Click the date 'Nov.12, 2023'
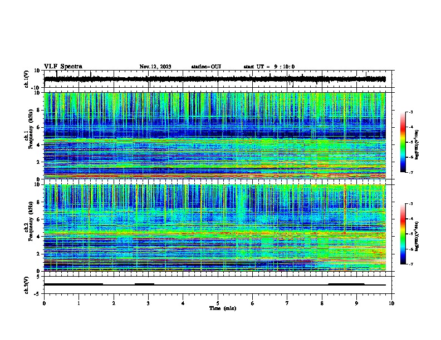 [x=155, y=67]
